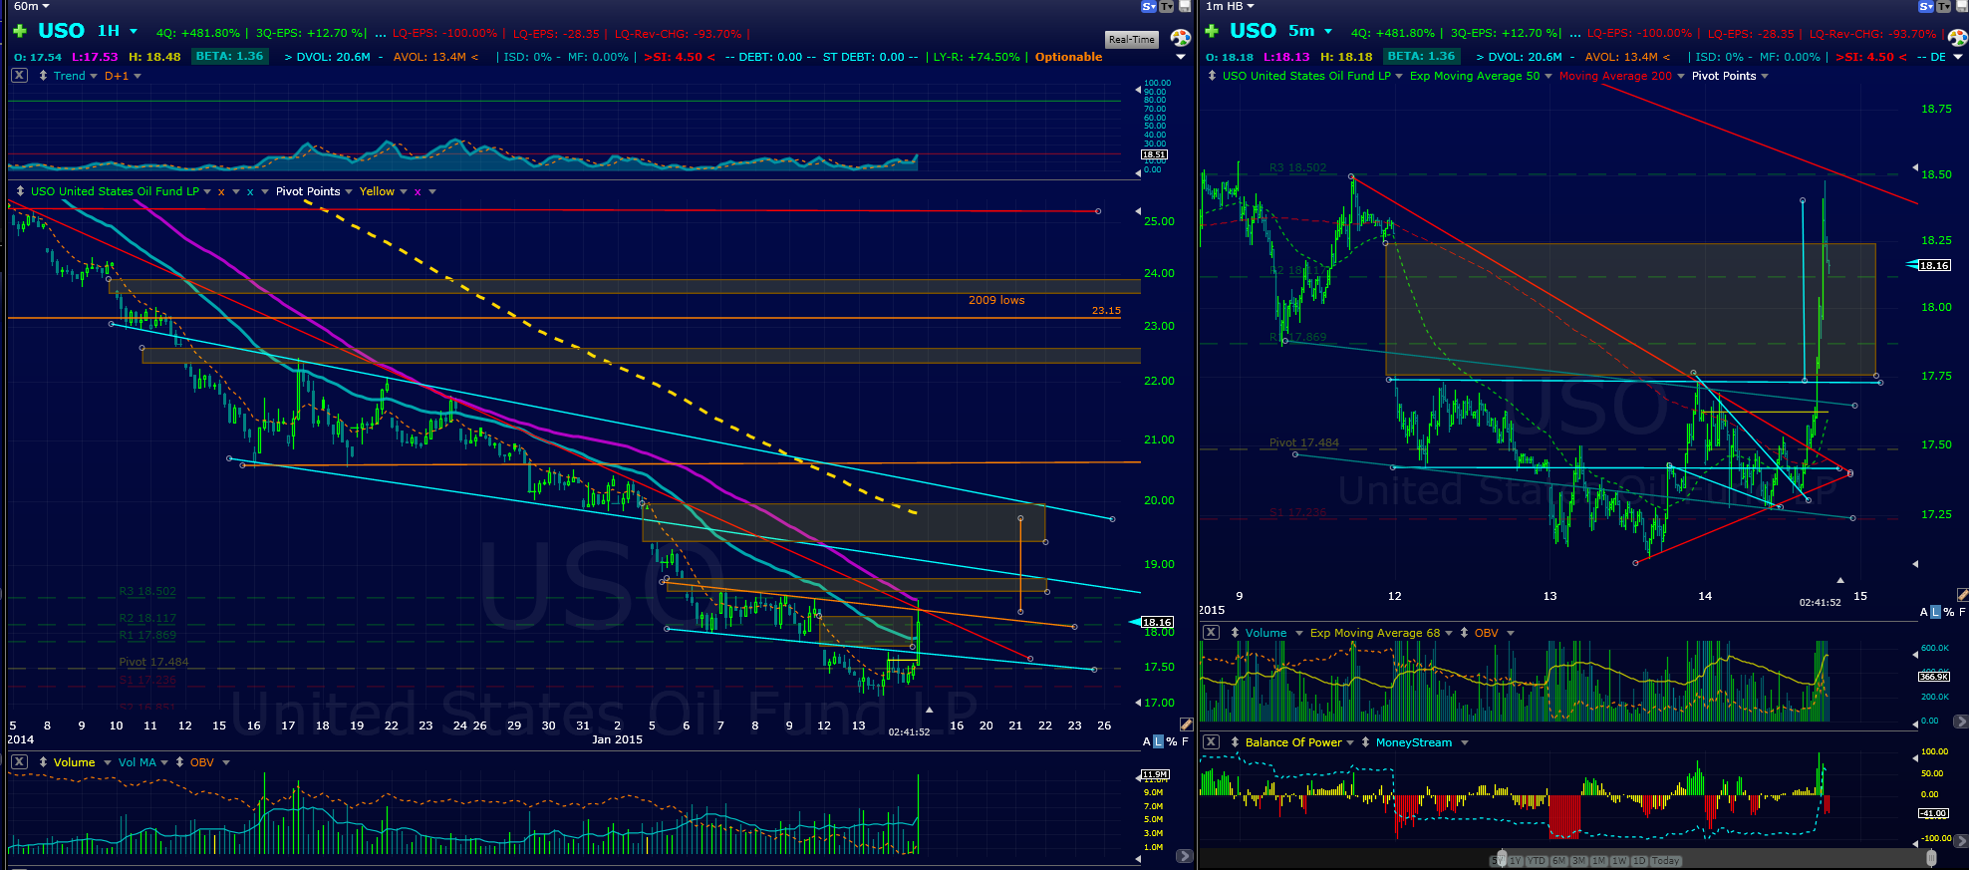Open left chart Pivot Points dropdown
Screen dimensions: 1969x870
coord(349,191)
